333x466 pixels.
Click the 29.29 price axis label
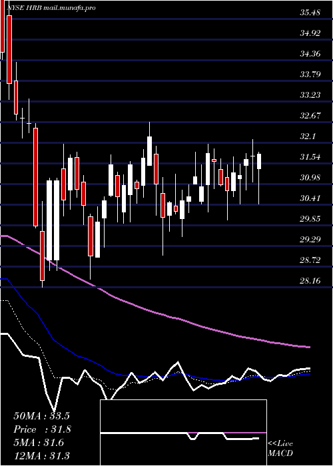click(310, 239)
